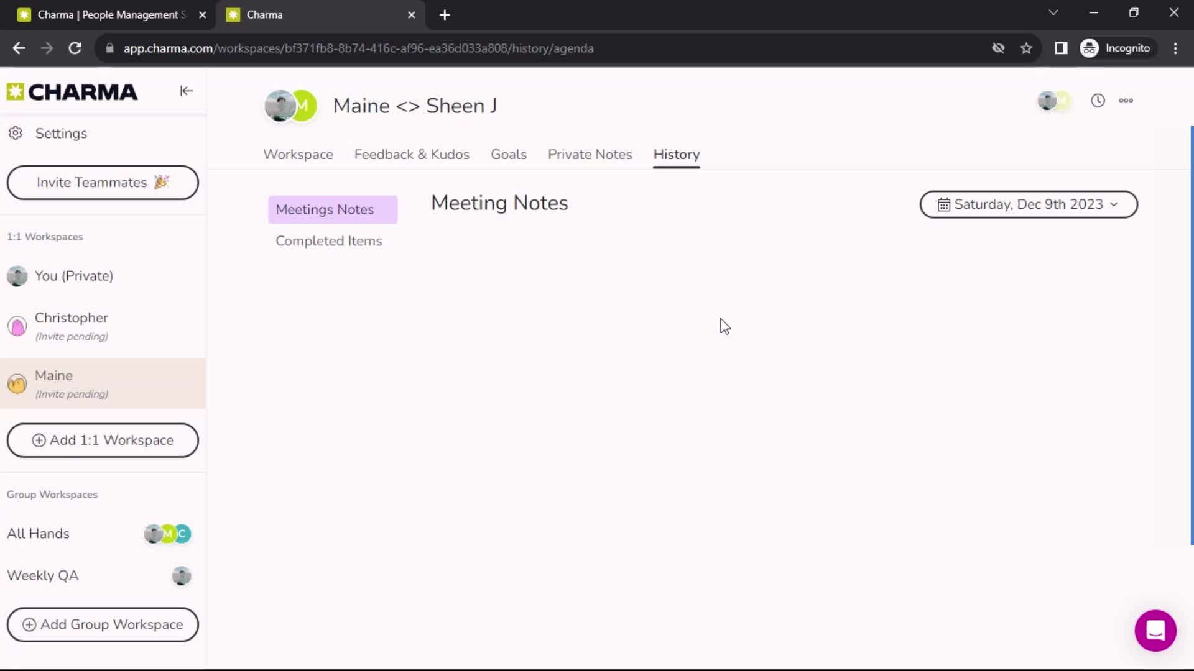Click the Weekly QA member avatar
1194x671 pixels.
click(x=181, y=576)
